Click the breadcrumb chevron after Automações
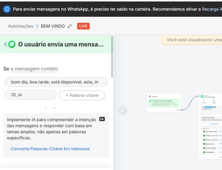222x170 pixels. click(x=37, y=26)
